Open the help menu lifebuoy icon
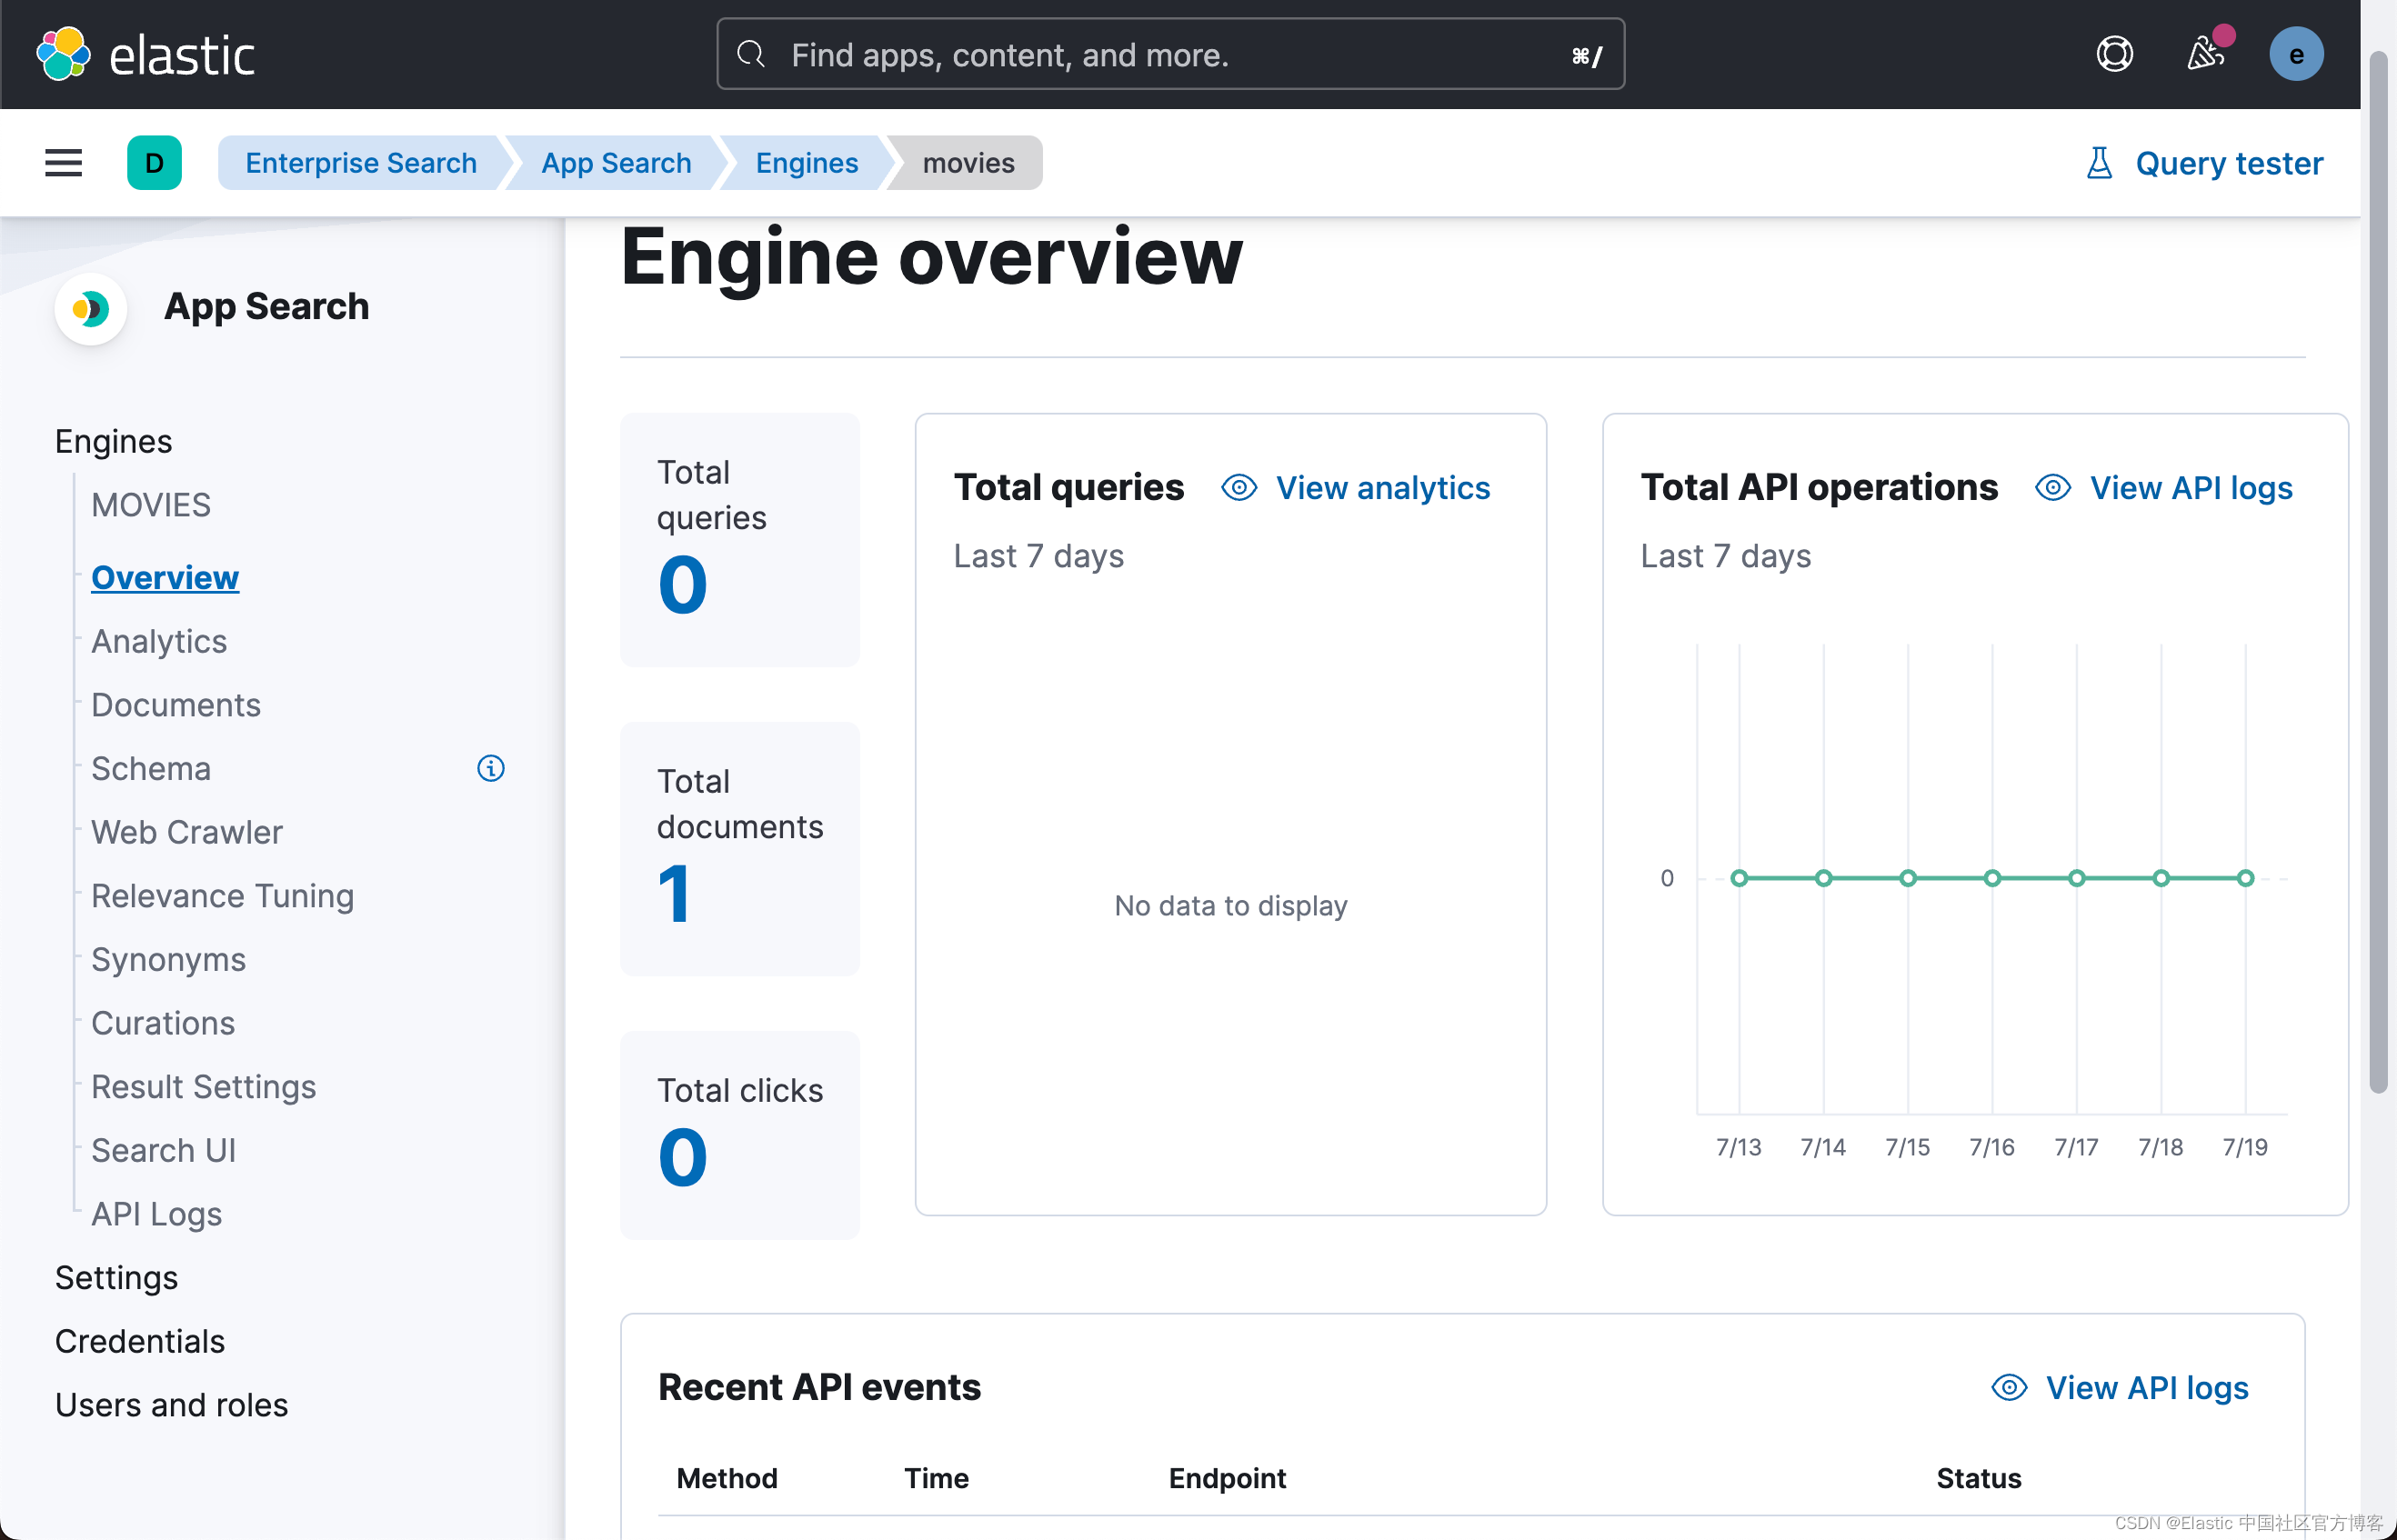This screenshot has width=2397, height=1540. tap(2114, 54)
